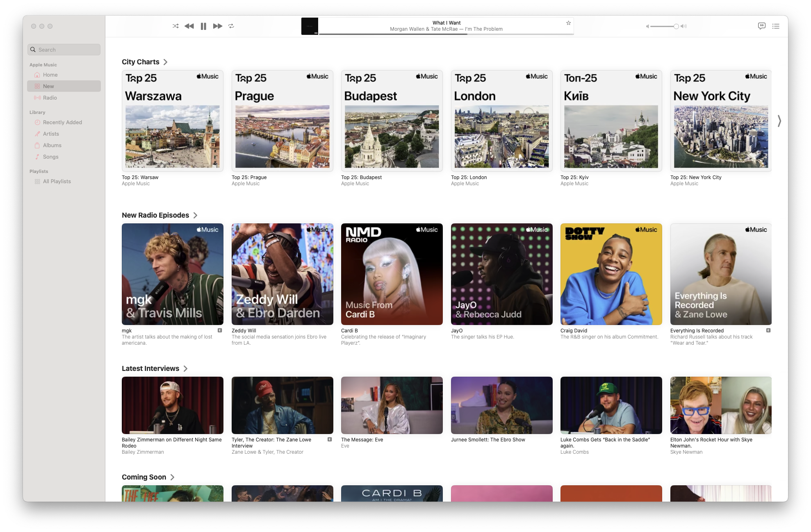Open JayO & Rebecca Judd episode
The width and height of the screenshot is (811, 532).
tap(502, 274)
